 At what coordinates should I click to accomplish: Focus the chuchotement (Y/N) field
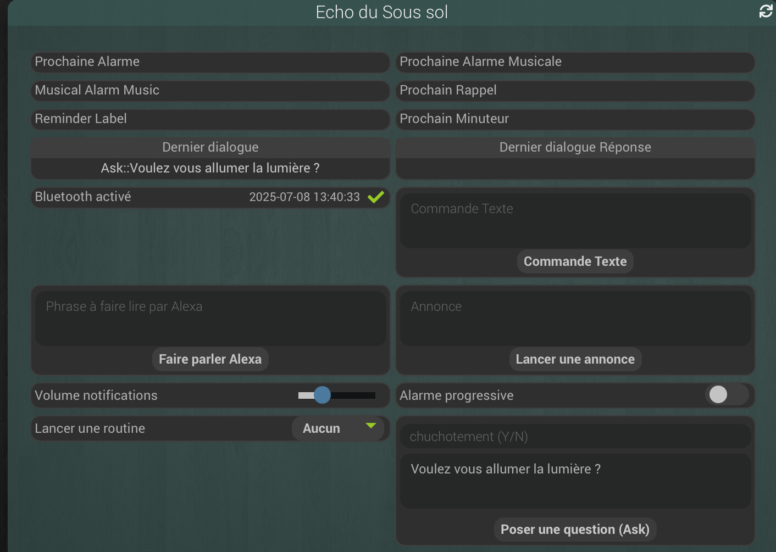pos(575,436)
